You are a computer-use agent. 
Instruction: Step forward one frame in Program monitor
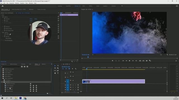pos(133,61)
